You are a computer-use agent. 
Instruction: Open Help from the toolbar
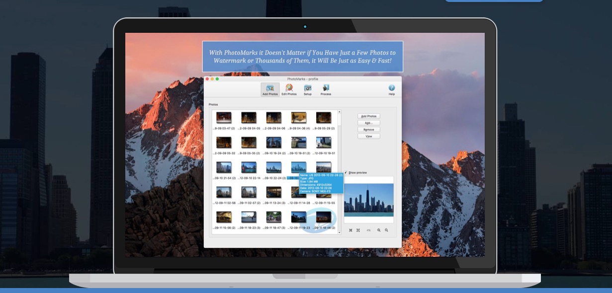tap(392, 89)
